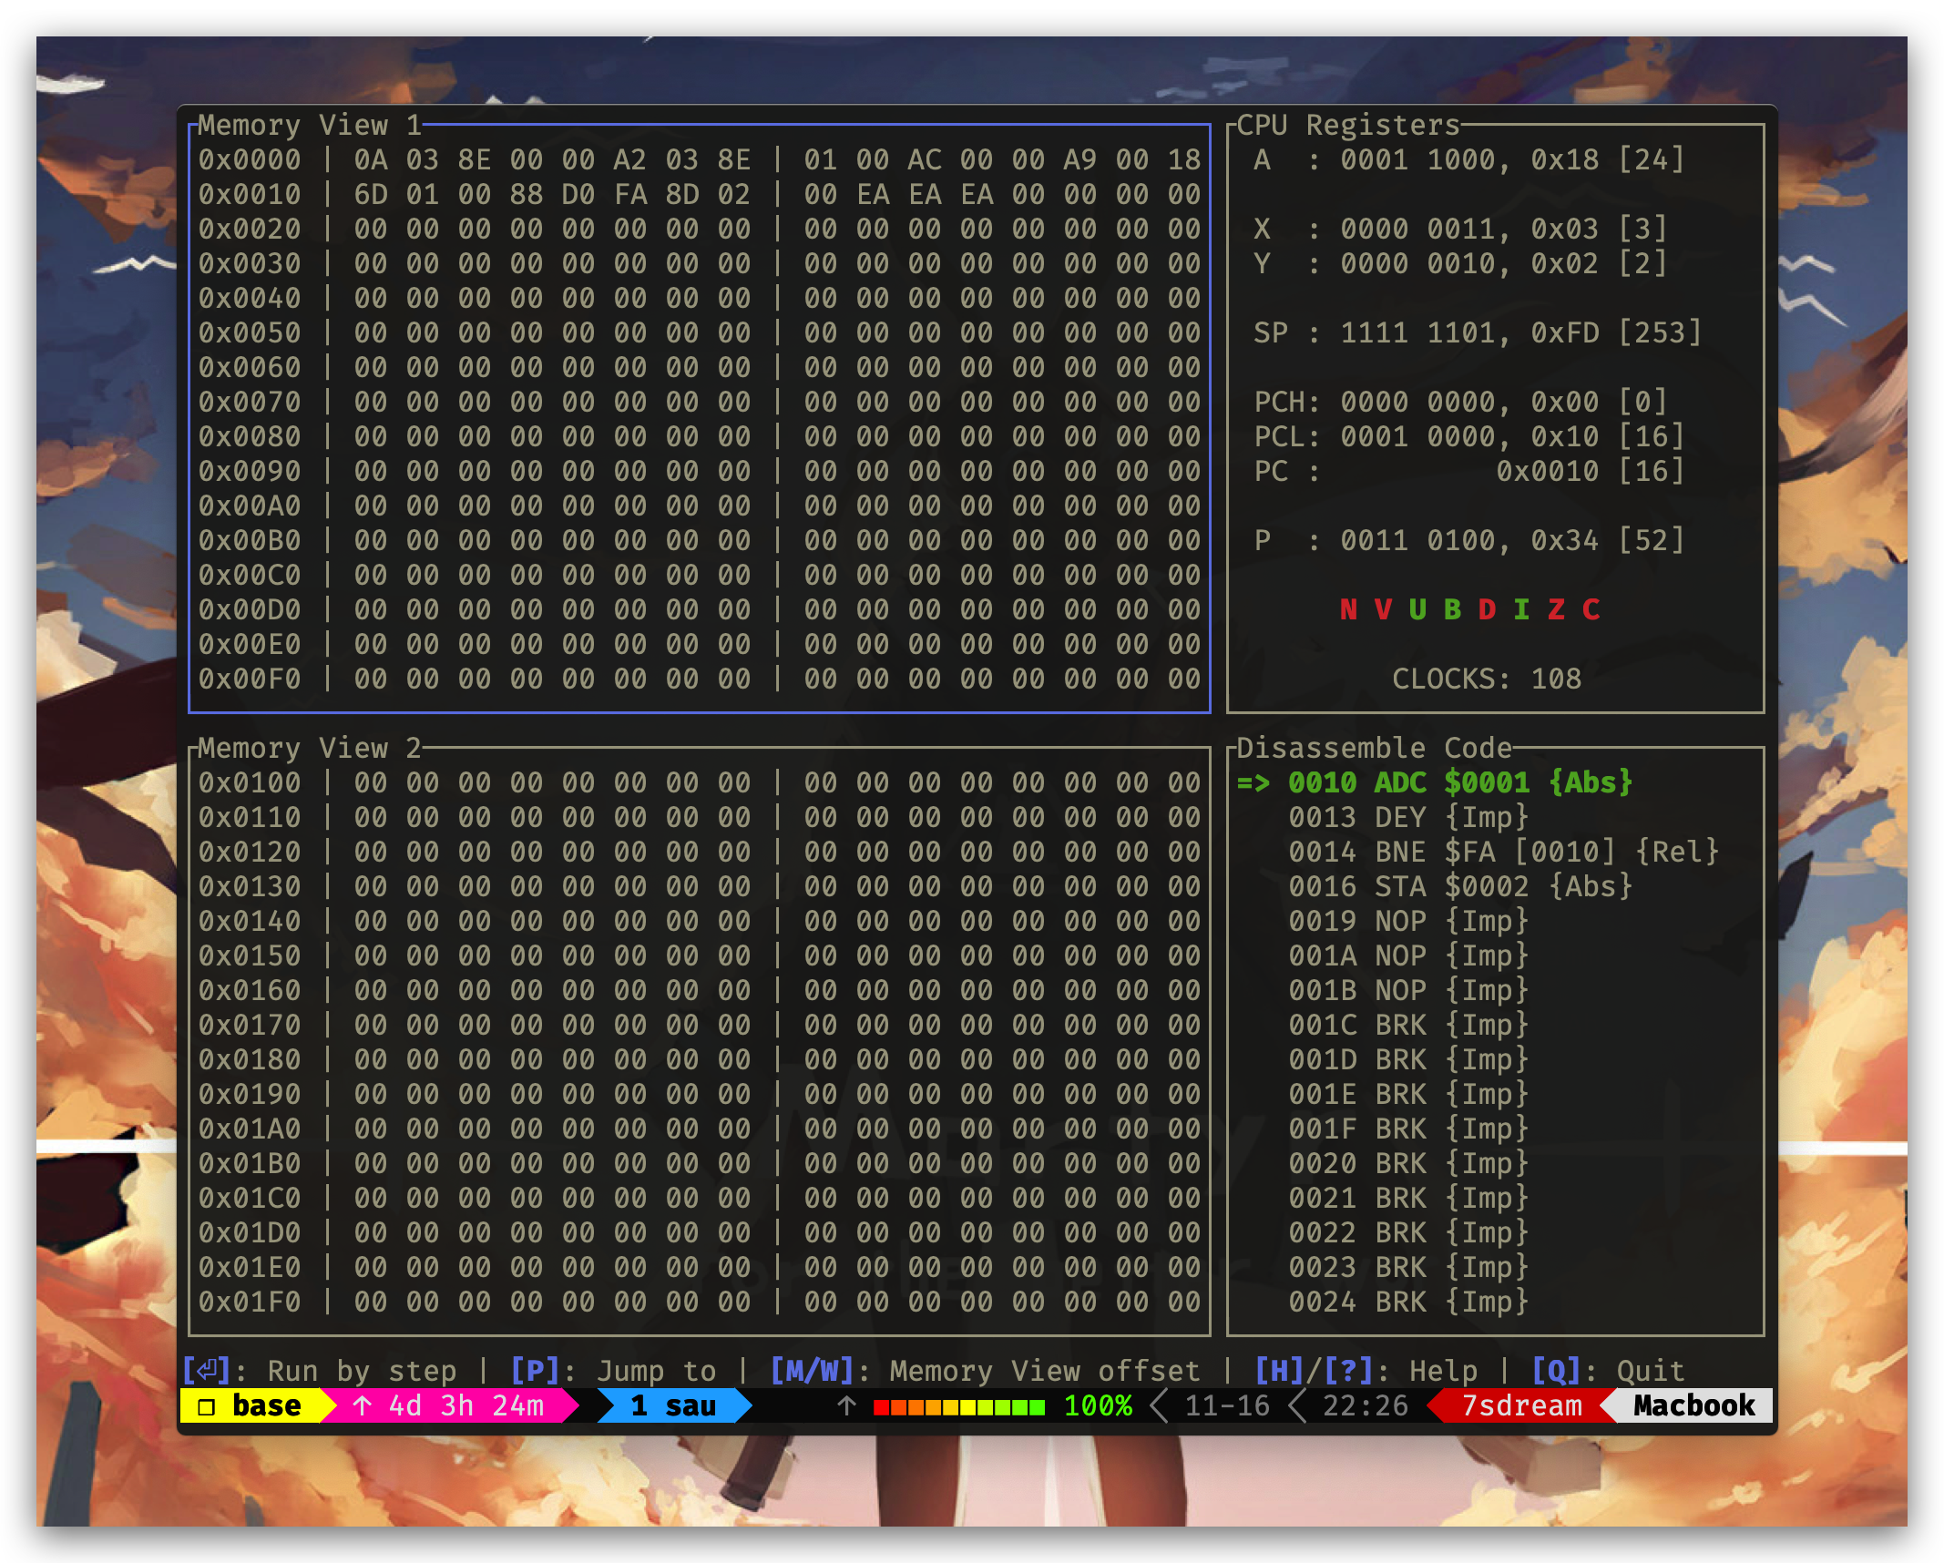Click the date '11-16' in status bar
The image size is (1944, 1563).
pos(1227,1405)
